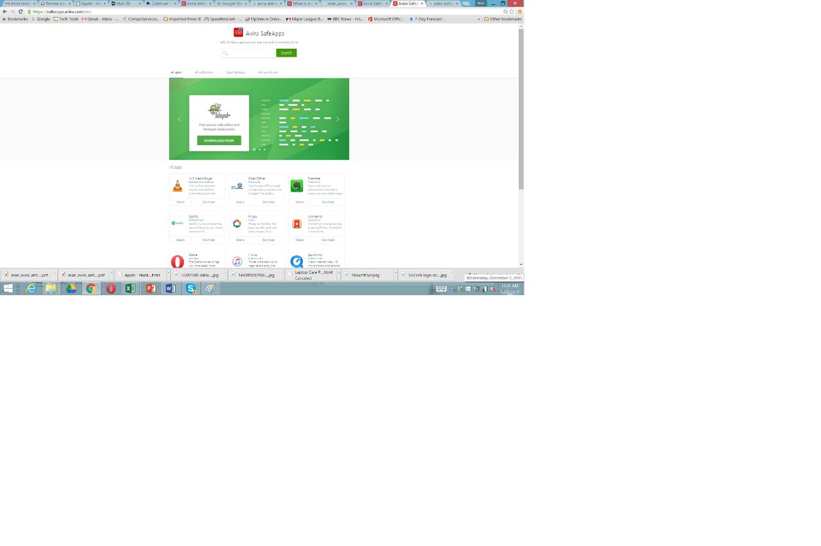Switch to the Mail browser tab

[124, 4]
